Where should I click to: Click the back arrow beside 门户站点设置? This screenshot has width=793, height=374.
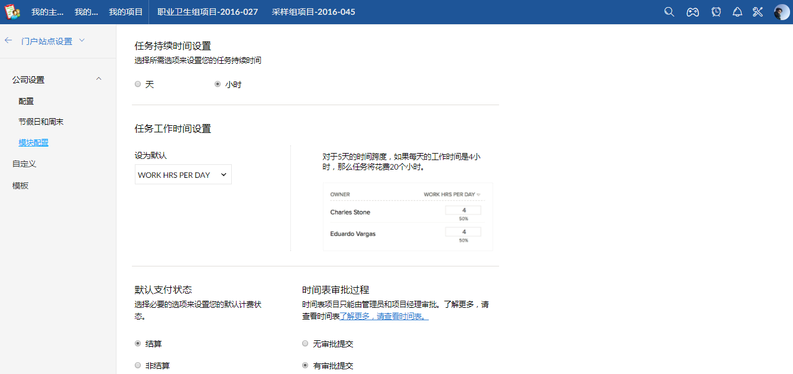click(x=8, y=41)
